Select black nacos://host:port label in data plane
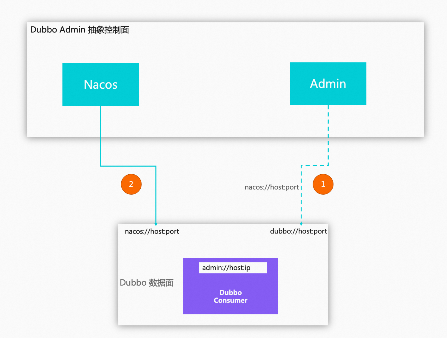The width and height of the screenshot is (447, 338). tap(152, 231)
